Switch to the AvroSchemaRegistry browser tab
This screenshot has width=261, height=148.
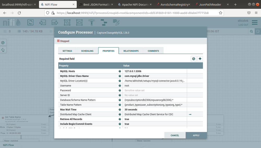[x=173, y=4]
